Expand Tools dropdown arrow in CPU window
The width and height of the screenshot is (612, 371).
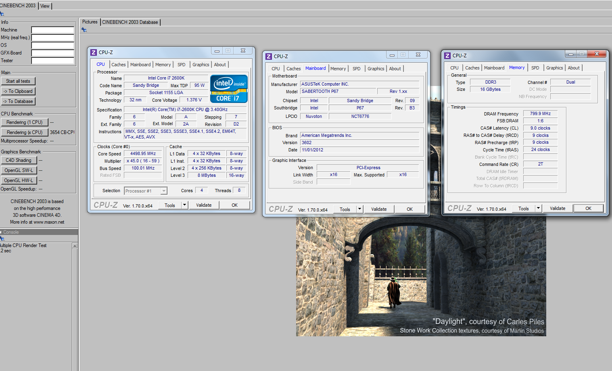184,205
